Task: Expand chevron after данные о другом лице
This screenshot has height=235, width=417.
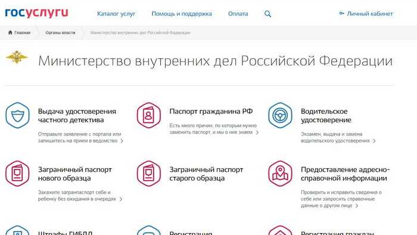Action: click(357, 206)
